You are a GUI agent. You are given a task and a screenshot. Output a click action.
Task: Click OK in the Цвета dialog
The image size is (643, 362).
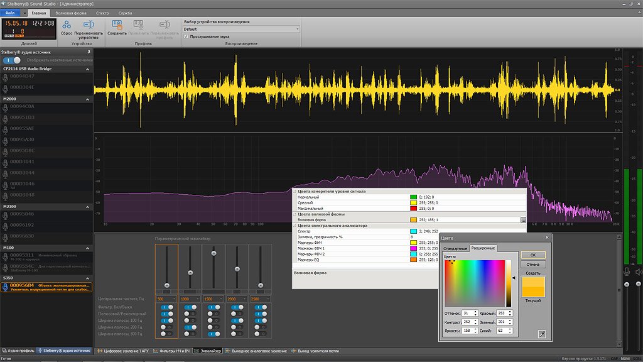532,255
